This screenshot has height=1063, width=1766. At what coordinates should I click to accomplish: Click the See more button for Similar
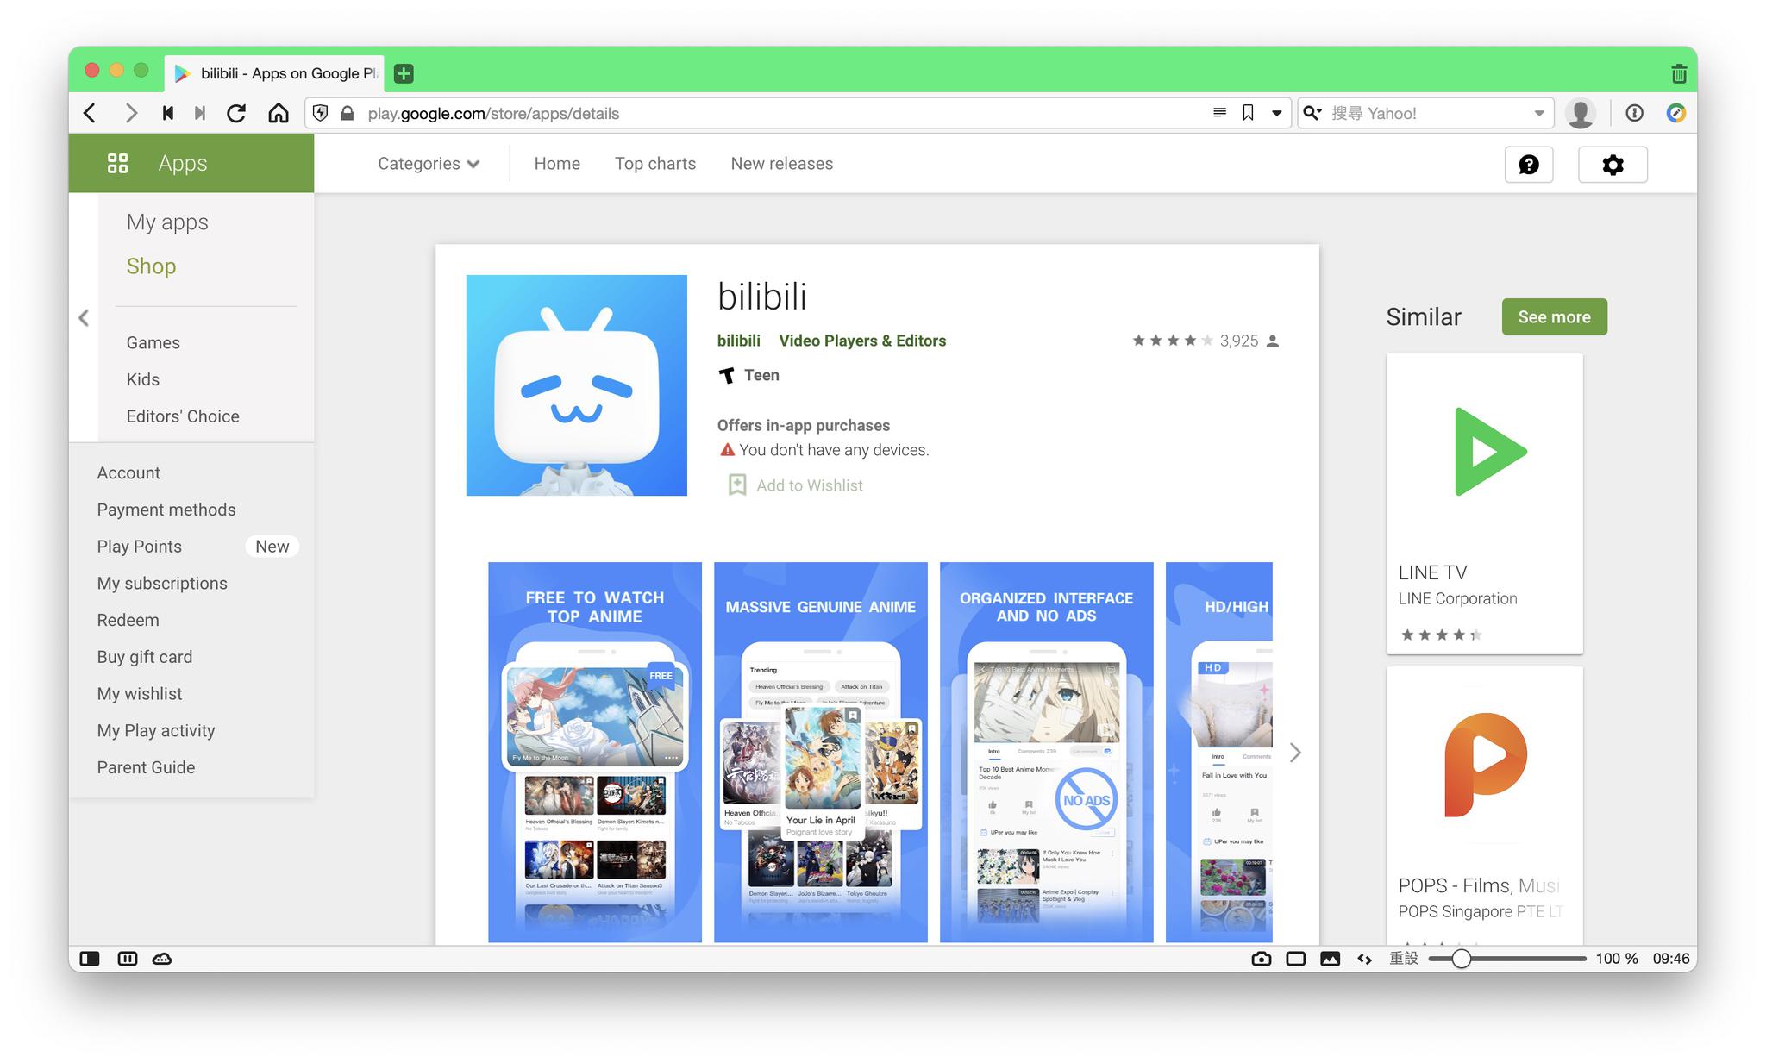1554,316
